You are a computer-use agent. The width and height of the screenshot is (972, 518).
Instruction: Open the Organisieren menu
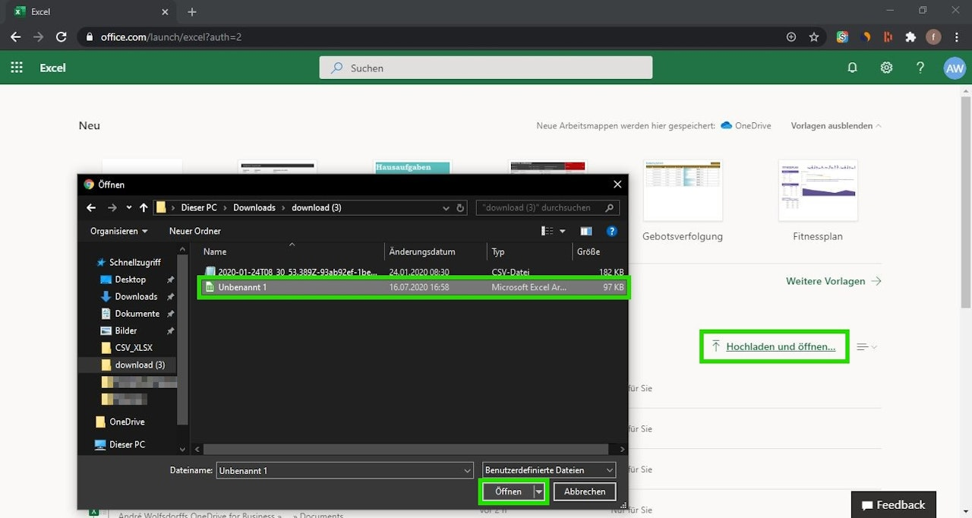coord(119,231)
